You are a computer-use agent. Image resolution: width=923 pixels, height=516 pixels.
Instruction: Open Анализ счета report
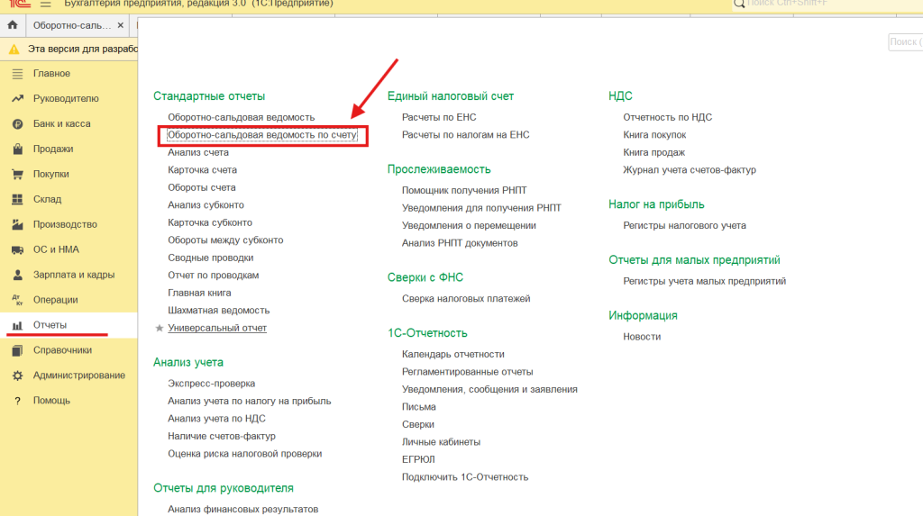198,152
